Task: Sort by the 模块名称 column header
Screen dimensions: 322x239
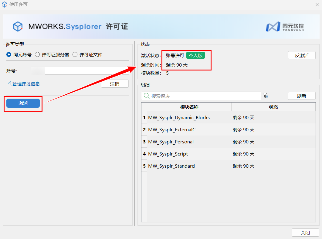Action: click(x=189, y=107)
